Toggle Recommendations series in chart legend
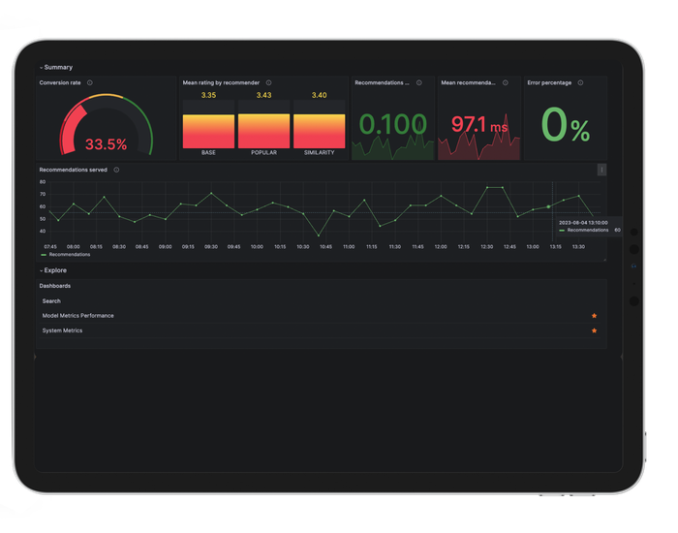Viewport: 678px width, 533px height. [69, 254]
